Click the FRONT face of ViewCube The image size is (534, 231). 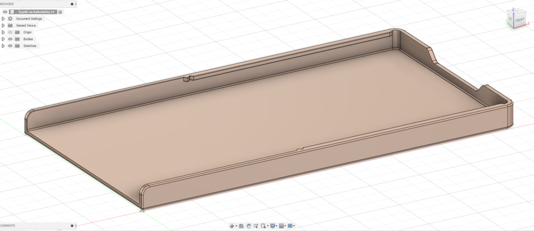pyautogui.click(x=519, y=20)
